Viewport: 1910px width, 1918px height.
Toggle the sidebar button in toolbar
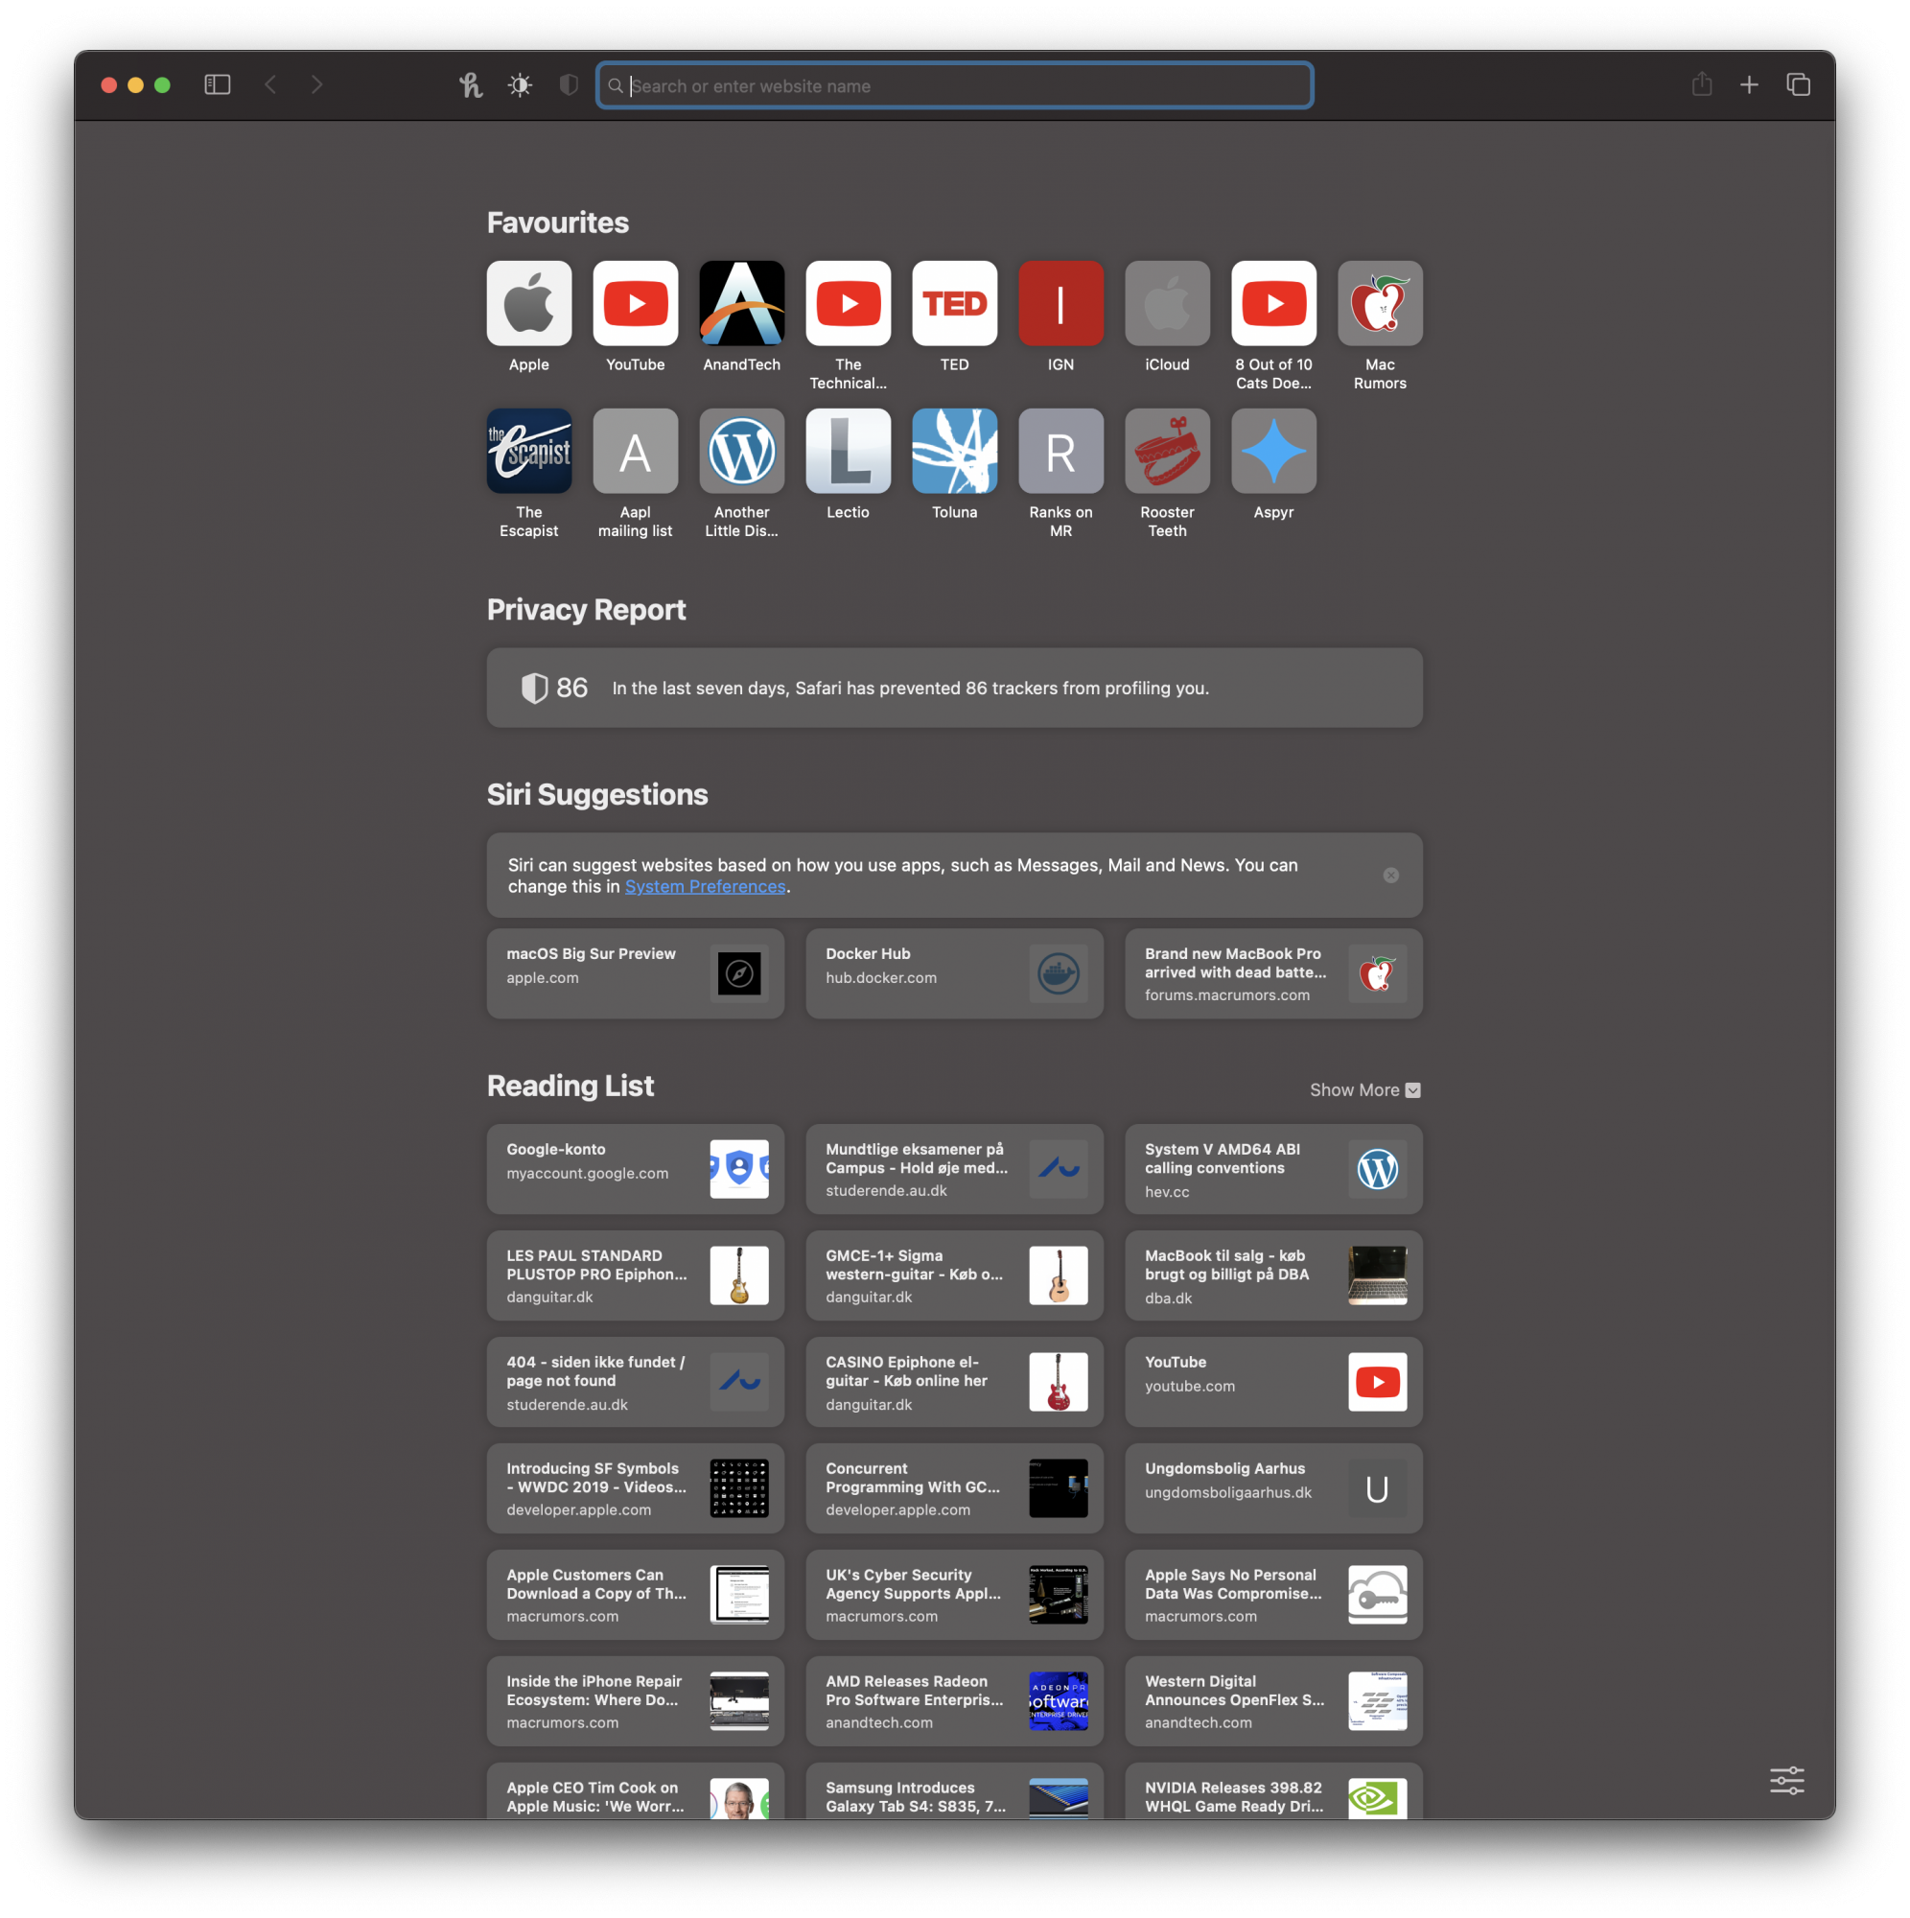pyautogui.click(x=218, y=85)
